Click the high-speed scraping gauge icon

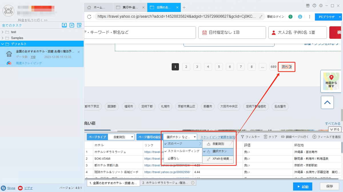click(x=9, y=63)
